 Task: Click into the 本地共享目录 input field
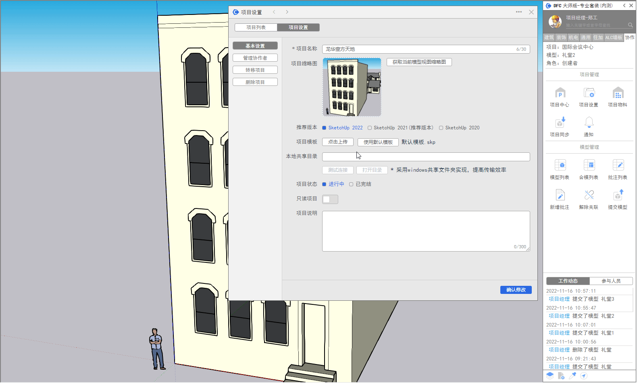pos(426,157)
